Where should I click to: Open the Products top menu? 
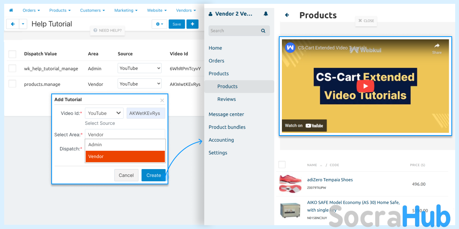(x=60, y=10)
